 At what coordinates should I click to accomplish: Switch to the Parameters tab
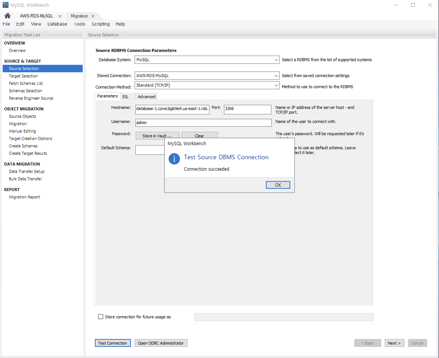108,96
